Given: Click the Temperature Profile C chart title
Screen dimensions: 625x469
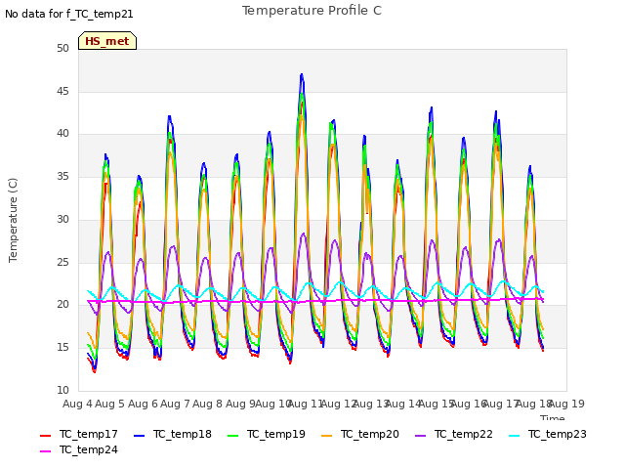Looking at the screenshot, I should click(x=312, y=11).
